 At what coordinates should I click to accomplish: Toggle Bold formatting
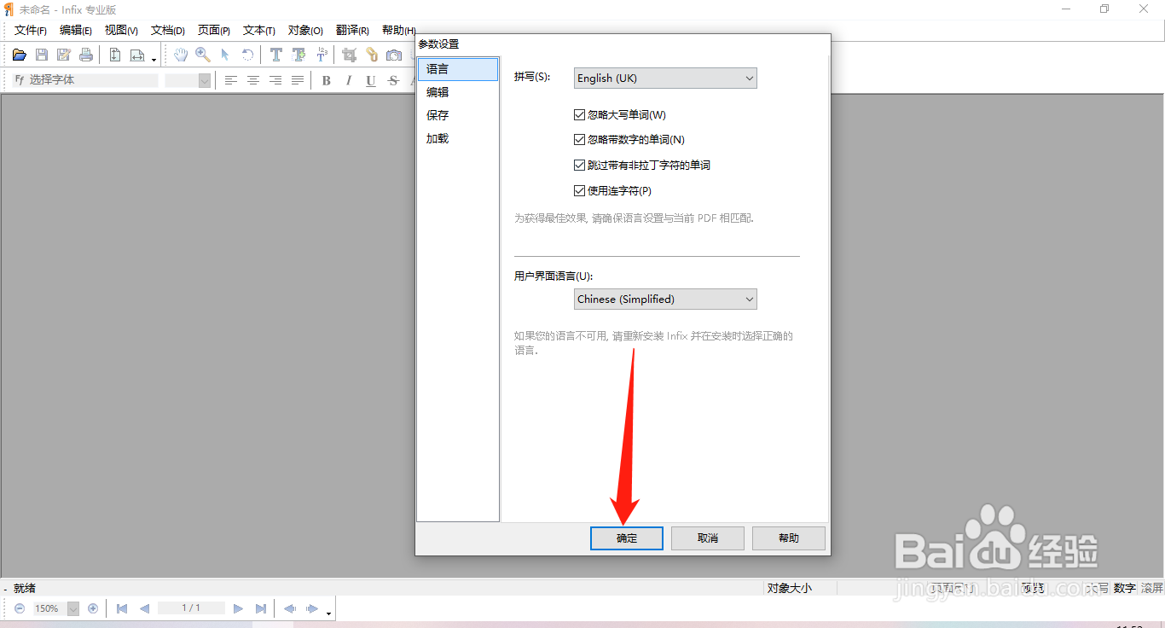[x=327, y=80]
